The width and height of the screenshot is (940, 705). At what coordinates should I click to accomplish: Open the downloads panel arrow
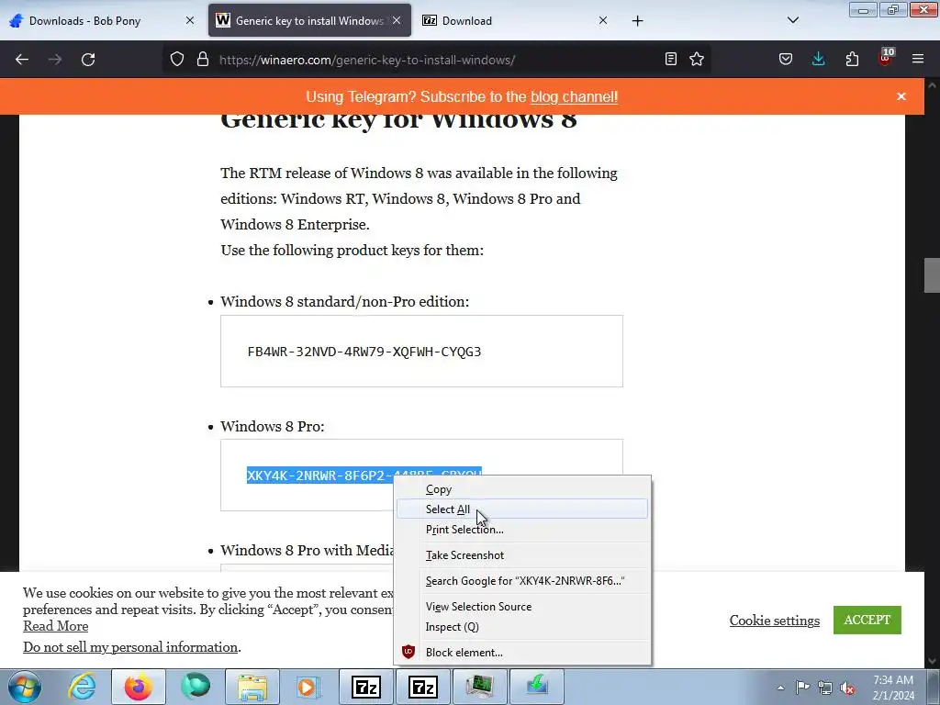818,59
